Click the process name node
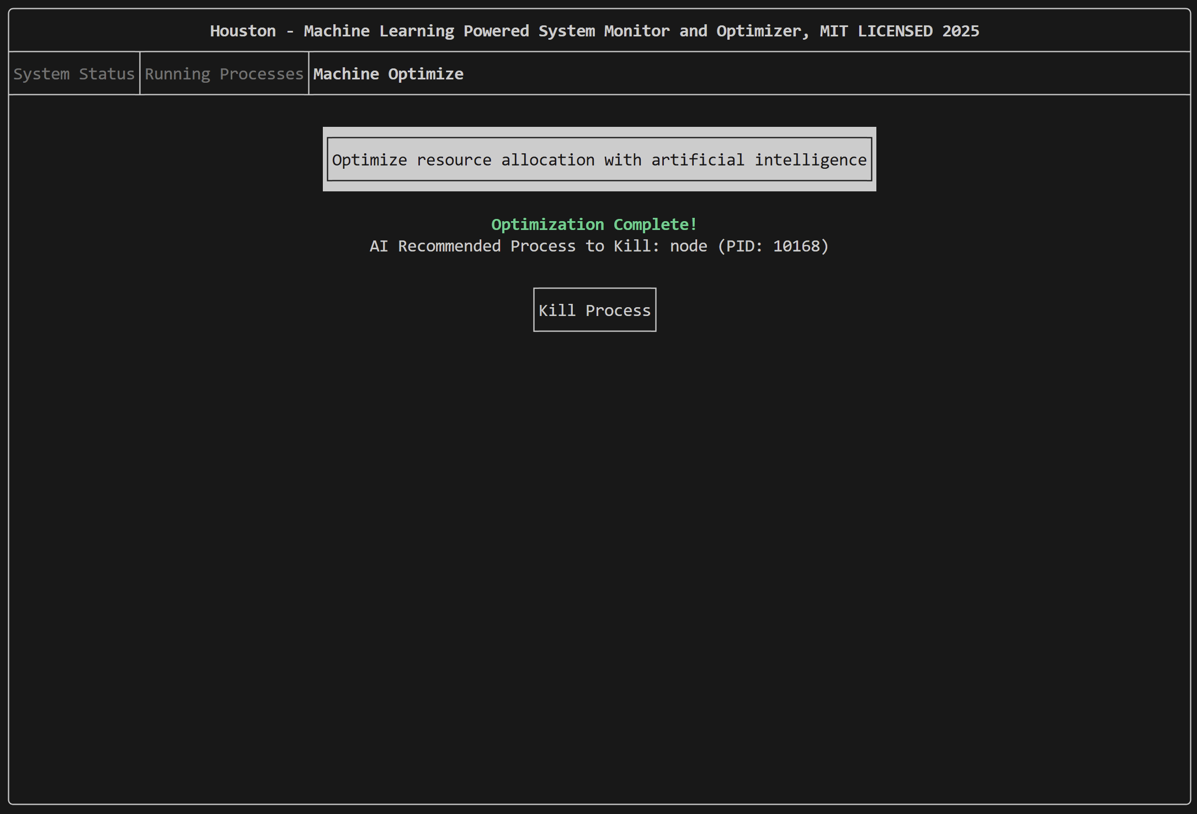The image size is (1197, 814). click(x=688, y=246)
